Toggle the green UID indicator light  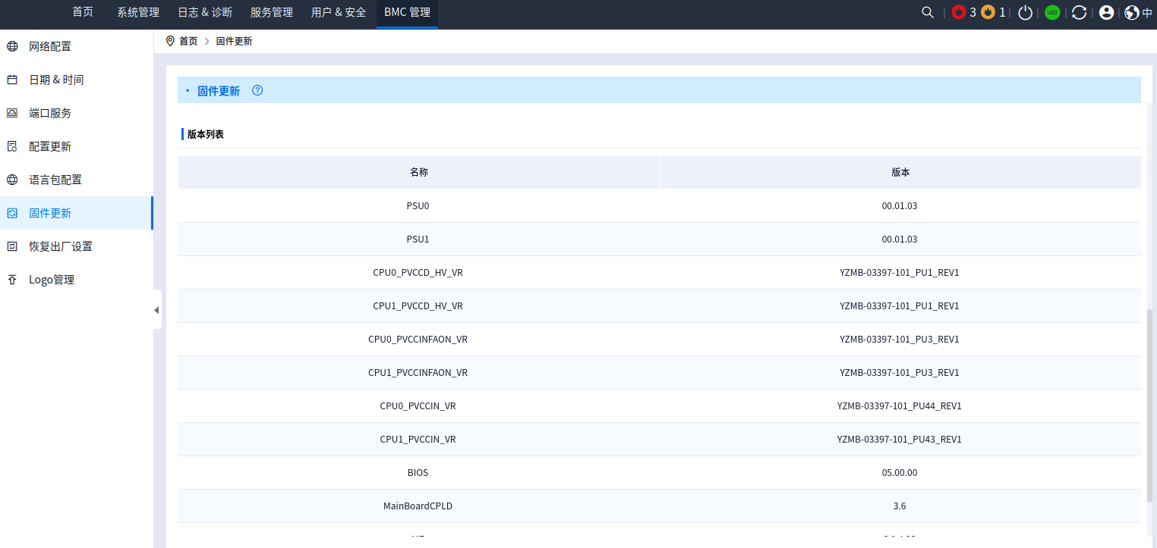1052,12
